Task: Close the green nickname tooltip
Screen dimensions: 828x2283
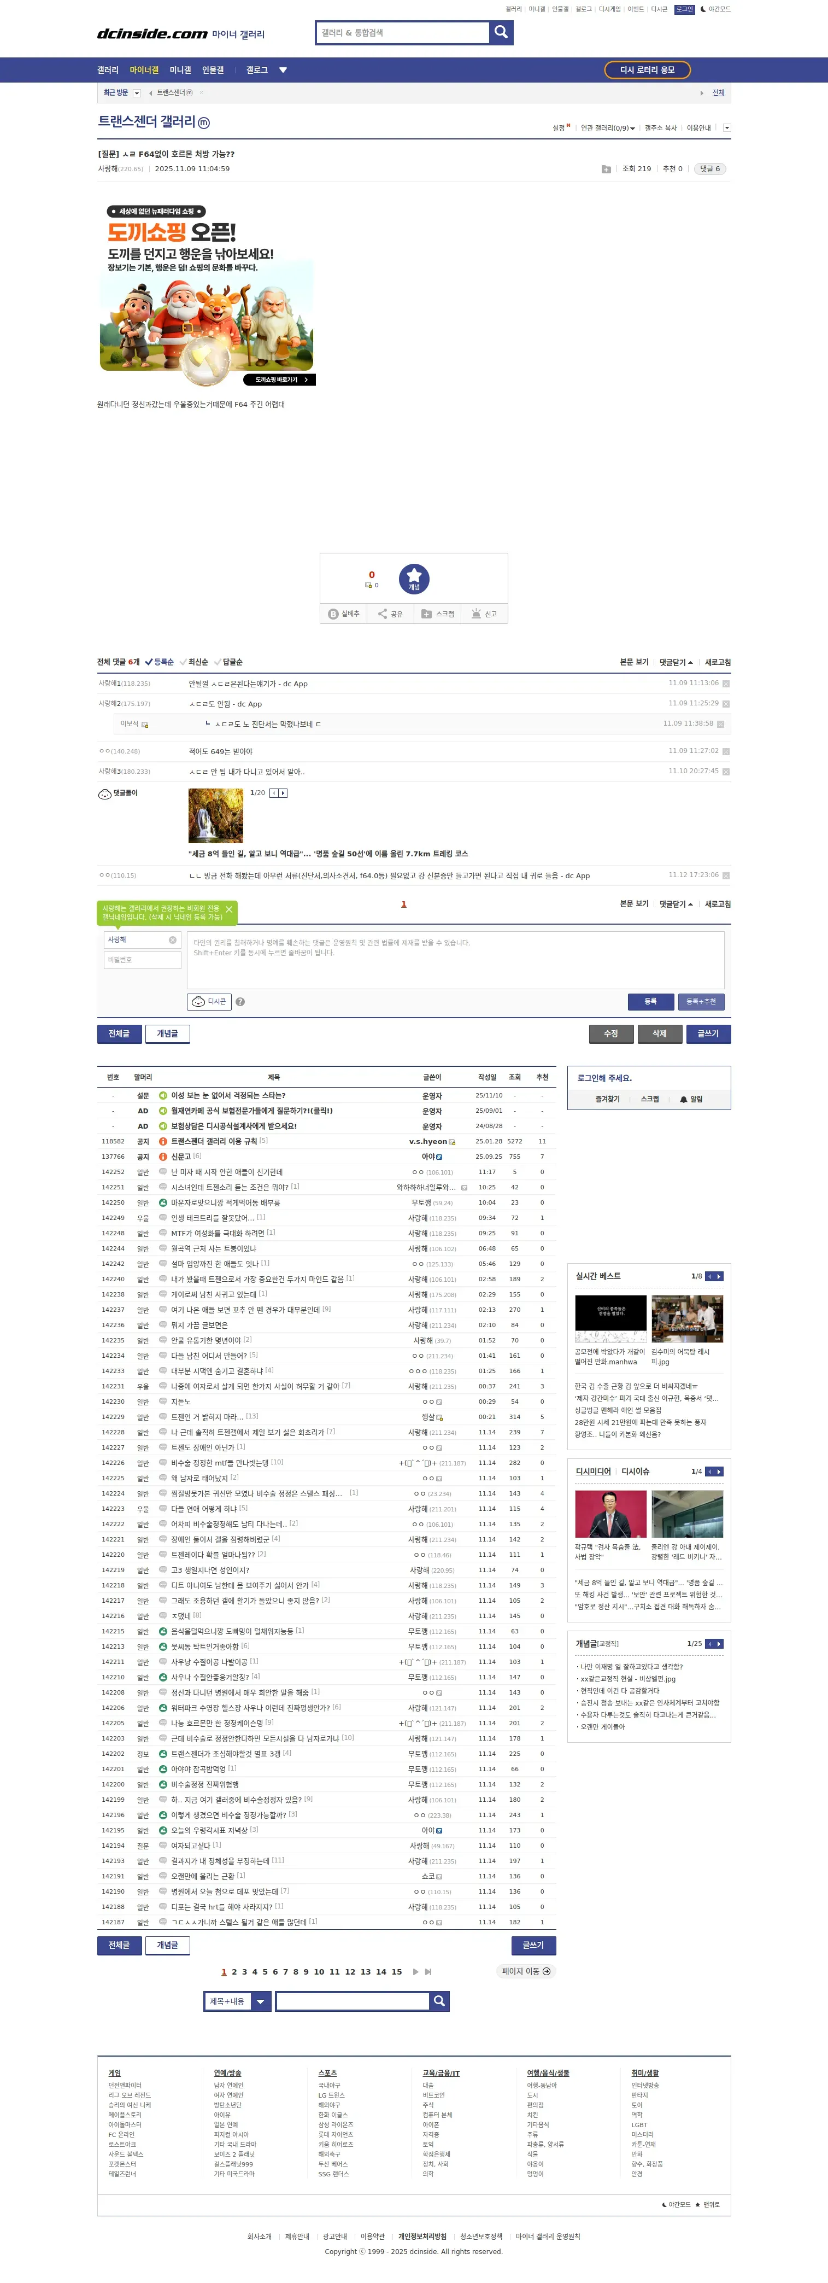Action: tap(230, 909)
